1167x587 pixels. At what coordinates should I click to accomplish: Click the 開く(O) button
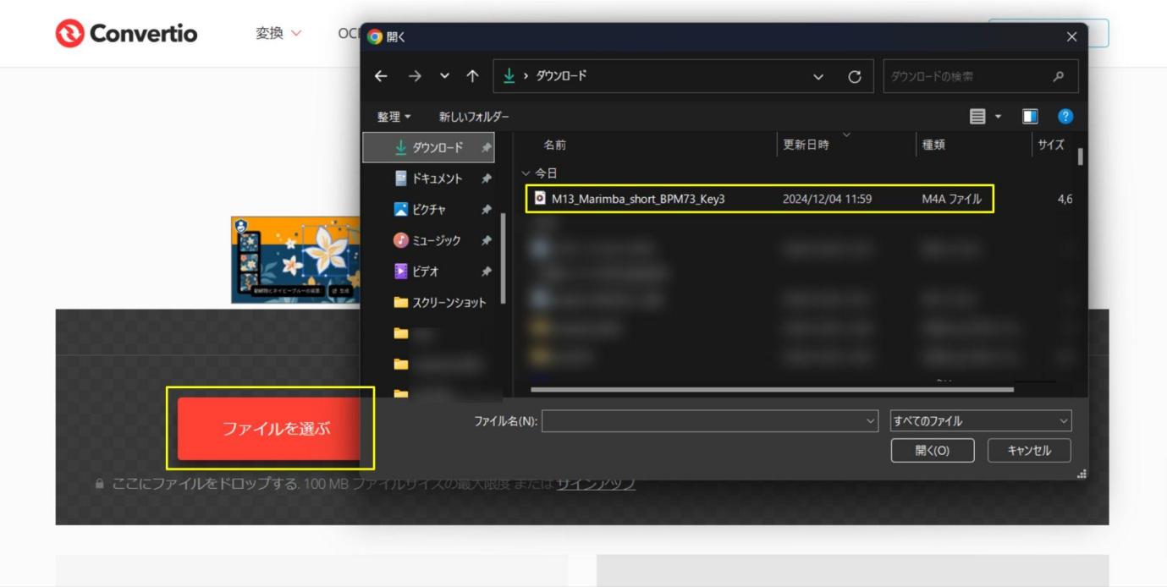click(933, 451)
